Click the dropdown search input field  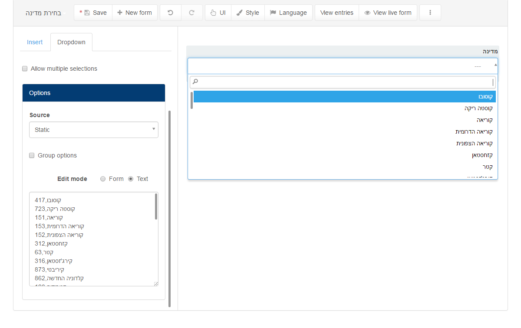click(x=343, y=82)
